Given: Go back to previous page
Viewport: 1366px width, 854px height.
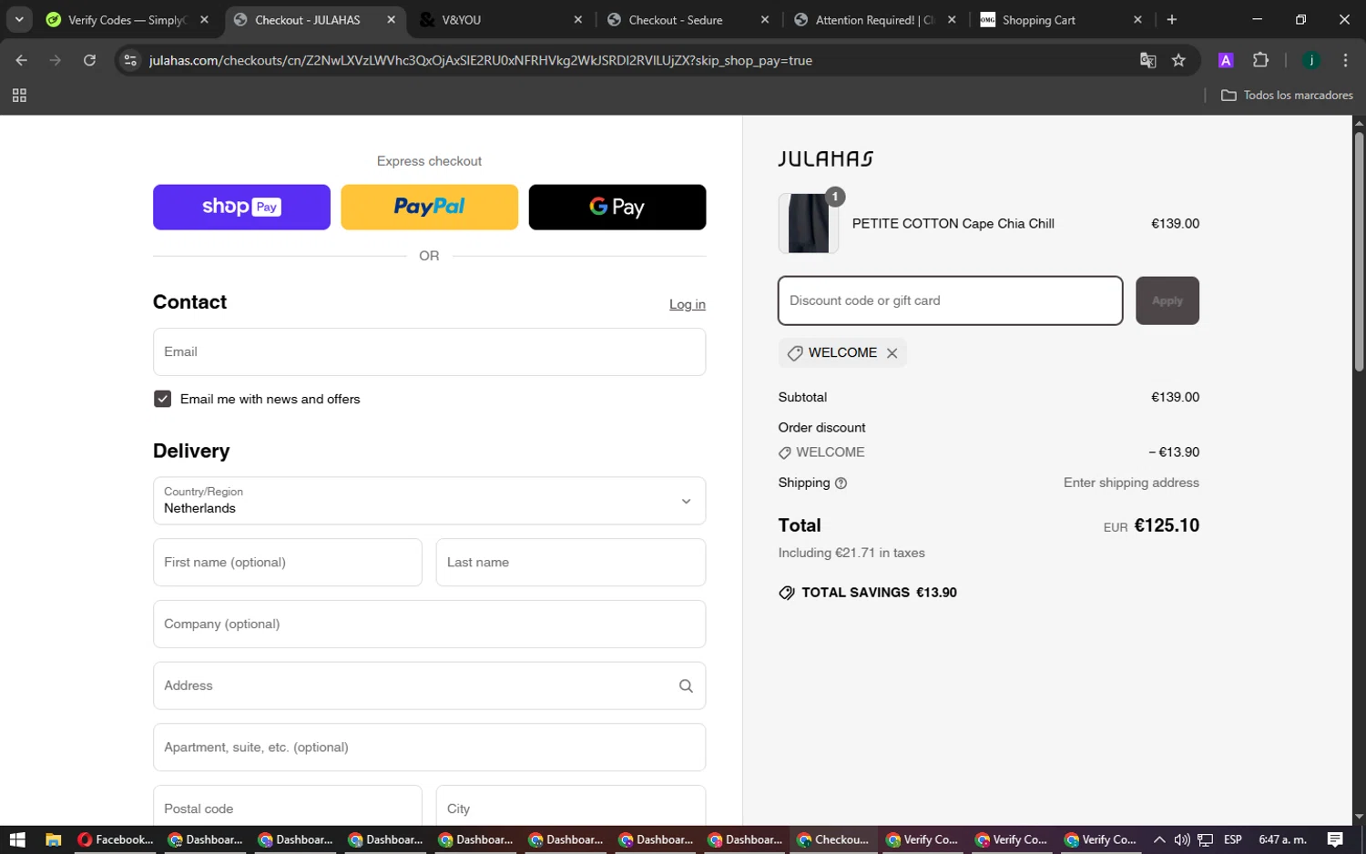Looking at the screenshot, I should pos(22,60).
